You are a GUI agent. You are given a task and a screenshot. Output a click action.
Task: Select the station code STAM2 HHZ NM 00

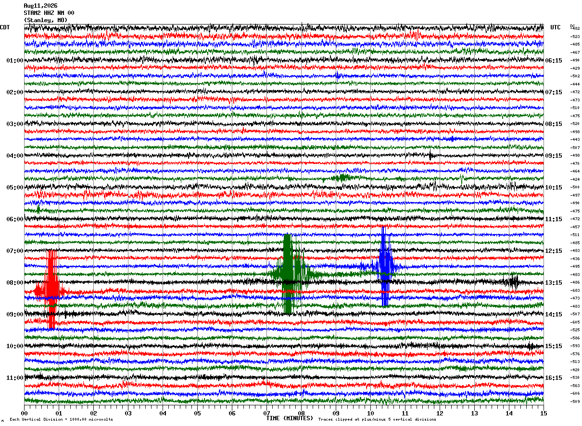pos(49,13)
